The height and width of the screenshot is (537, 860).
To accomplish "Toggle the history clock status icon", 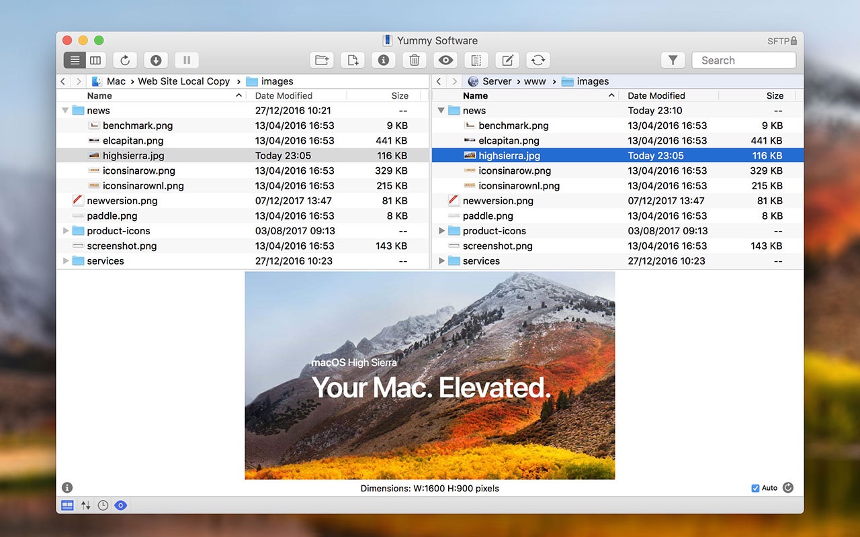I will click(103, 505).
